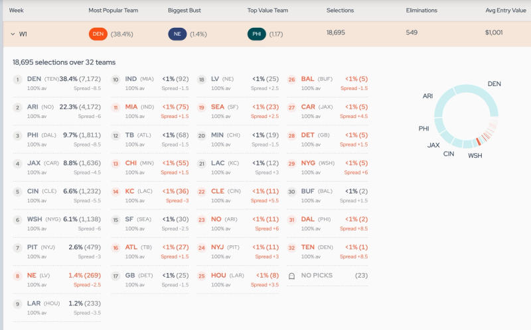
Task: Select the ARI donut chart segment
Action: tap(441, 101)
